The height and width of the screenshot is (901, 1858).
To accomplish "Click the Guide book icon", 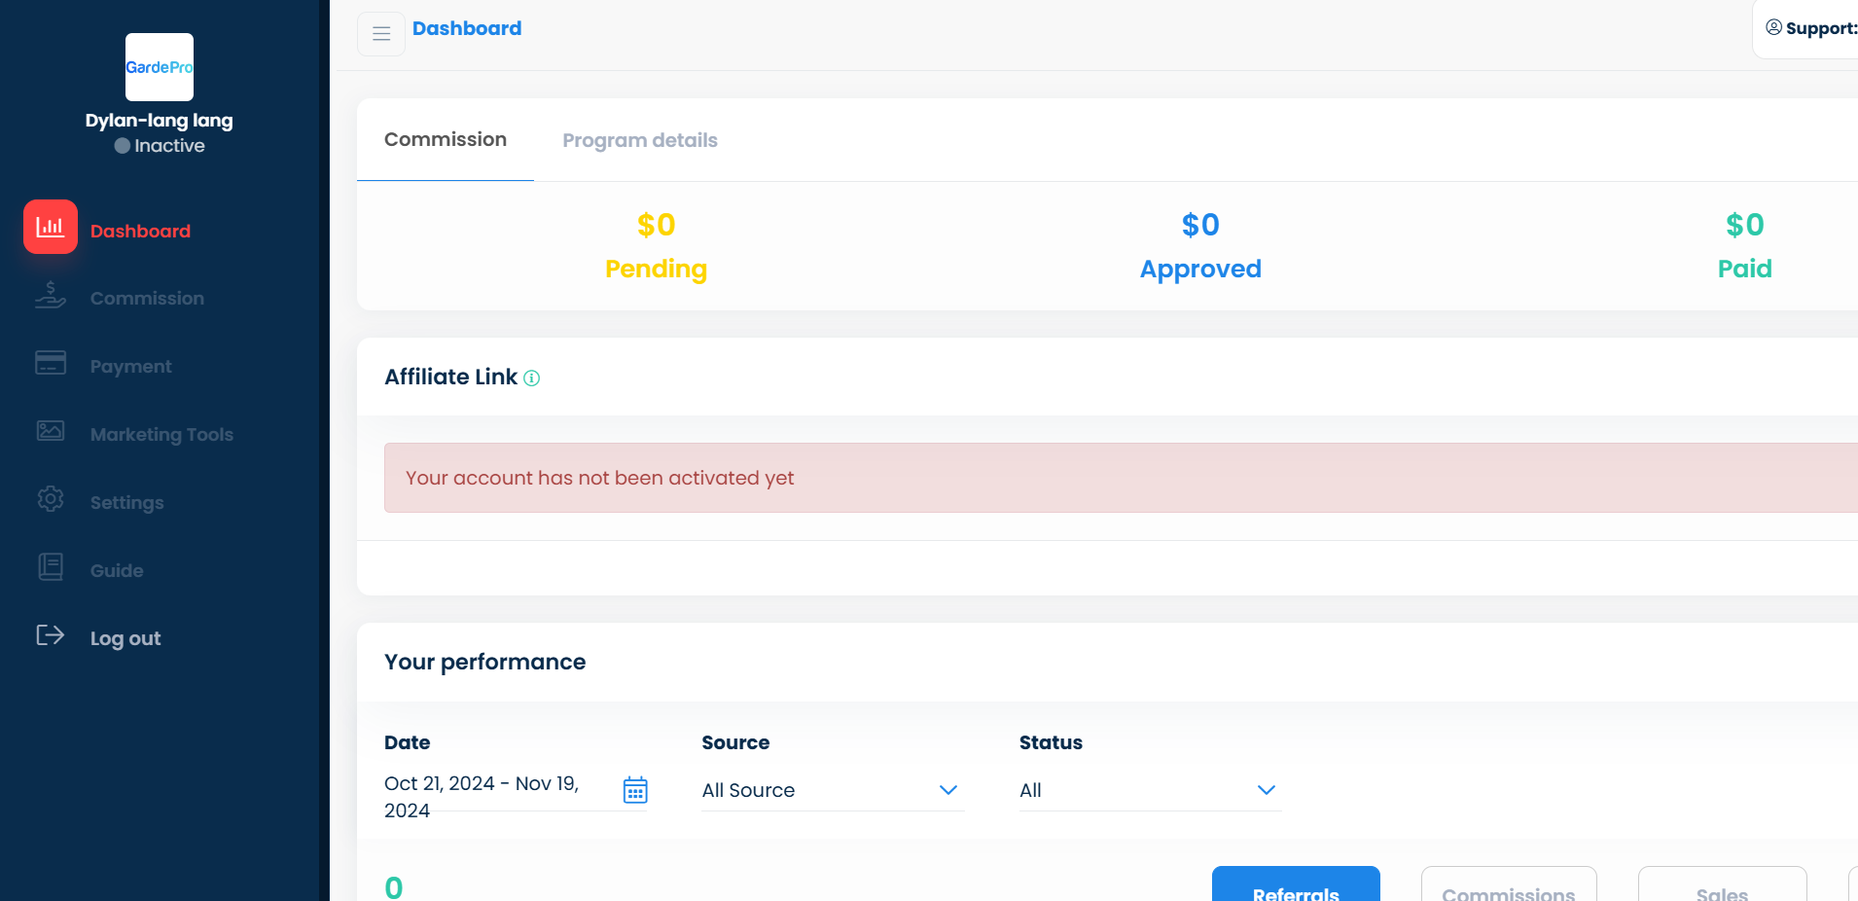I will (51, 567).
